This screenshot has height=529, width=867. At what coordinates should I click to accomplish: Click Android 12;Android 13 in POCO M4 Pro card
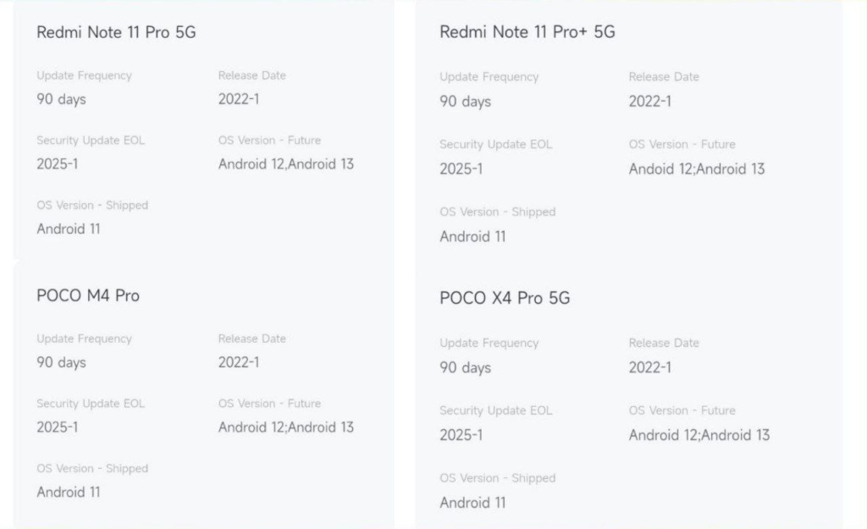[286, 427]
